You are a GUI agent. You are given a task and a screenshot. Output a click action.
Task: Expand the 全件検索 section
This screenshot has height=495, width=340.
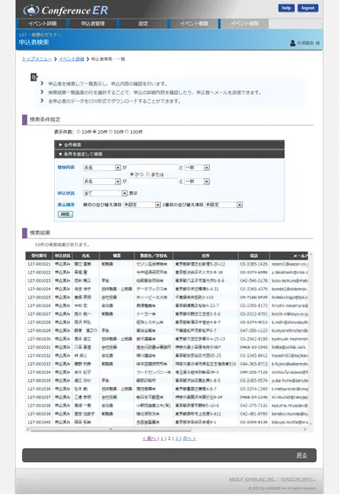point(169,144)
